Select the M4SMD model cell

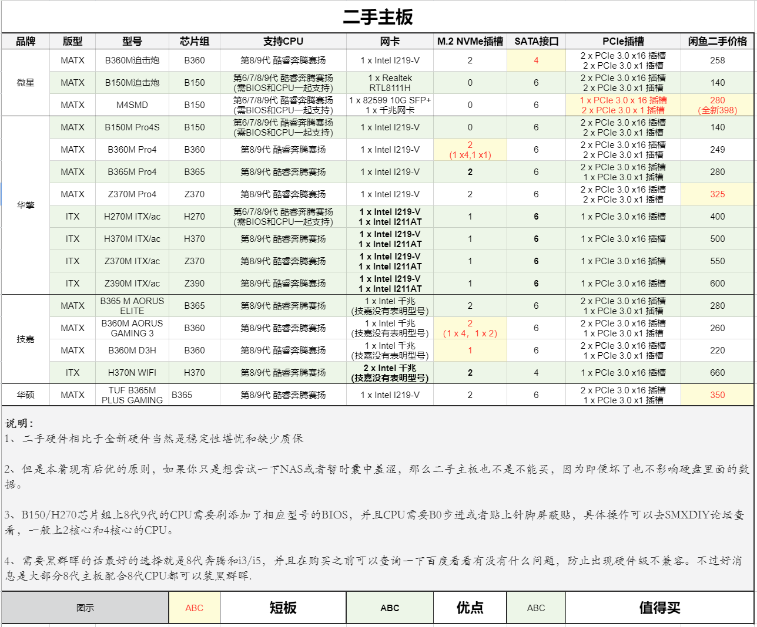[132, 105]
